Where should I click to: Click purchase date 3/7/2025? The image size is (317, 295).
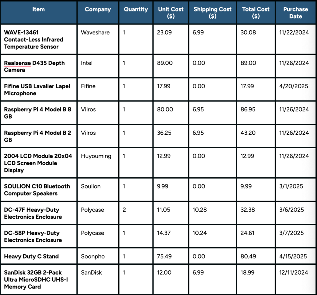296,236
